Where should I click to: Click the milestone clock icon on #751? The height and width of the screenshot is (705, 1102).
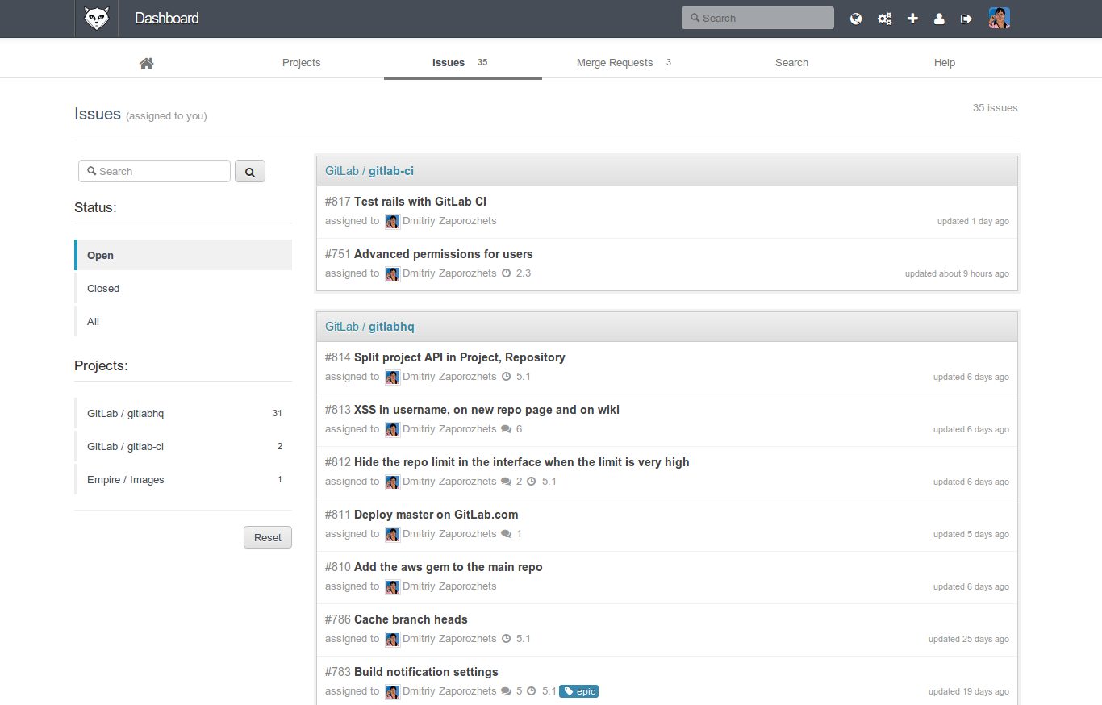(x=507, y=273)
